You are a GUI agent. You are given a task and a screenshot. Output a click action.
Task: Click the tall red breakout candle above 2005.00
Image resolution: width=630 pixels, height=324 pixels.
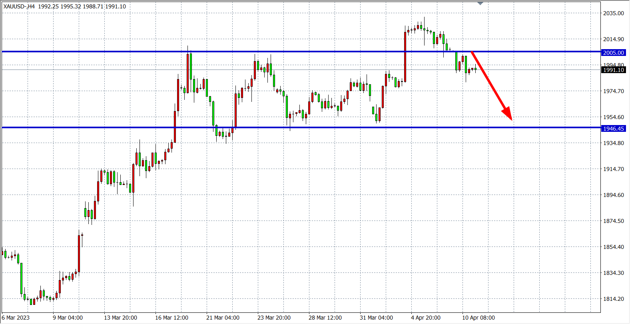pyautogui.click(x=405, y=57)
